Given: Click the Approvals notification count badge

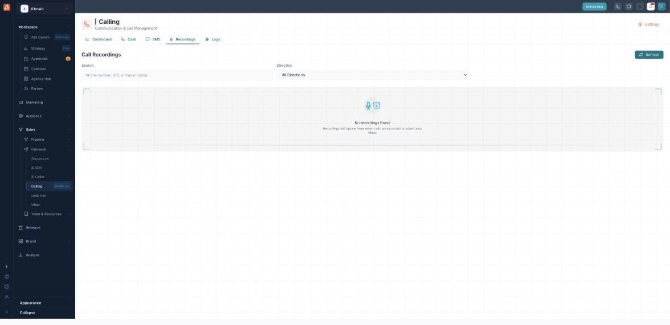Looking at the screenshot, I should point(68,59).
